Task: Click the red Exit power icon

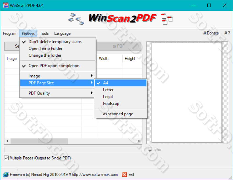Action: [x=124, y=174]
